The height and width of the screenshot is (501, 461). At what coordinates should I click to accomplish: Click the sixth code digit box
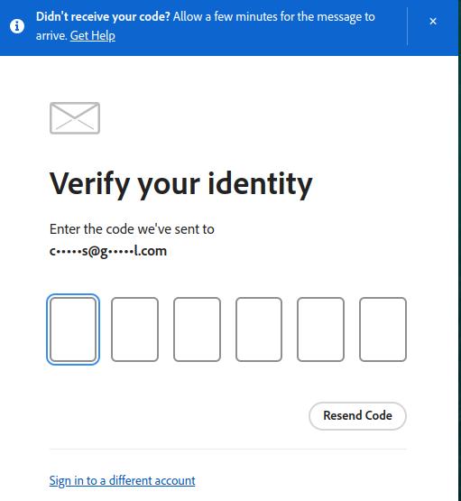[x=383, y=329]
